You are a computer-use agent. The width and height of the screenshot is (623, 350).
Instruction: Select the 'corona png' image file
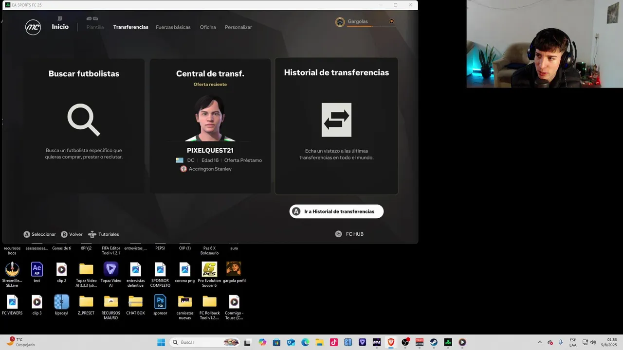[x=185, y=272]
